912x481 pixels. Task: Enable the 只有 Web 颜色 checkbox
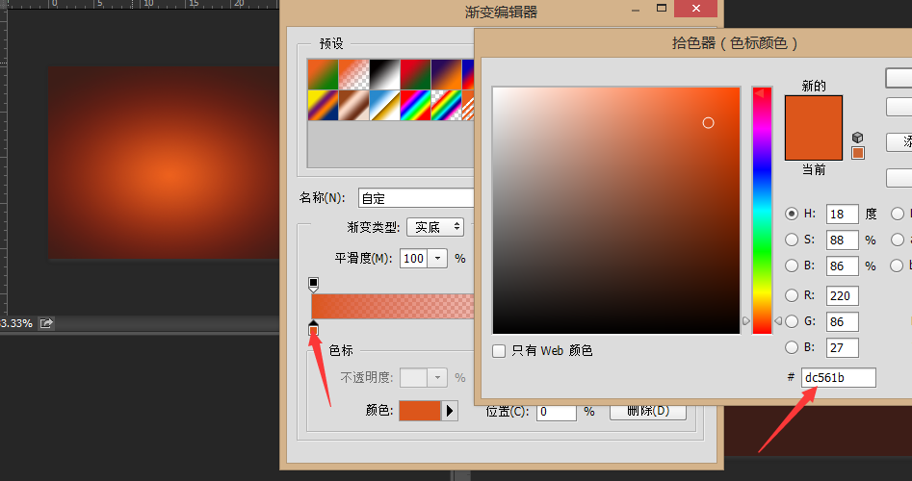499,351
